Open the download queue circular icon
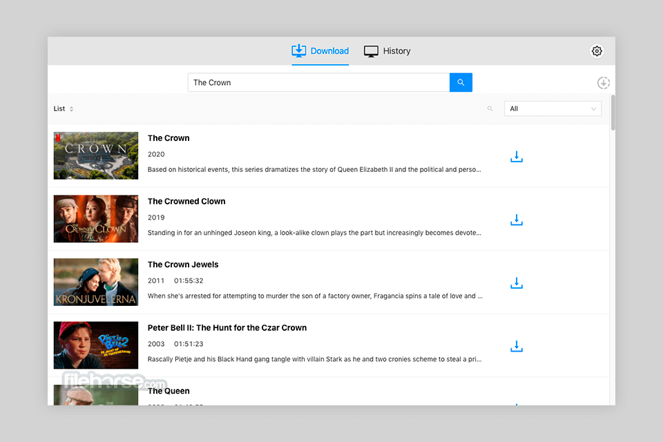 (x=604, y=83)
